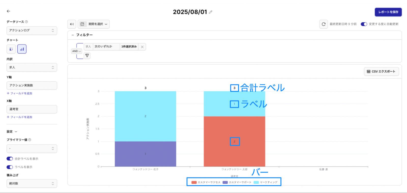Collapse the フィルター section
This screenshot has height=193, width=407.
pos(73,35)
